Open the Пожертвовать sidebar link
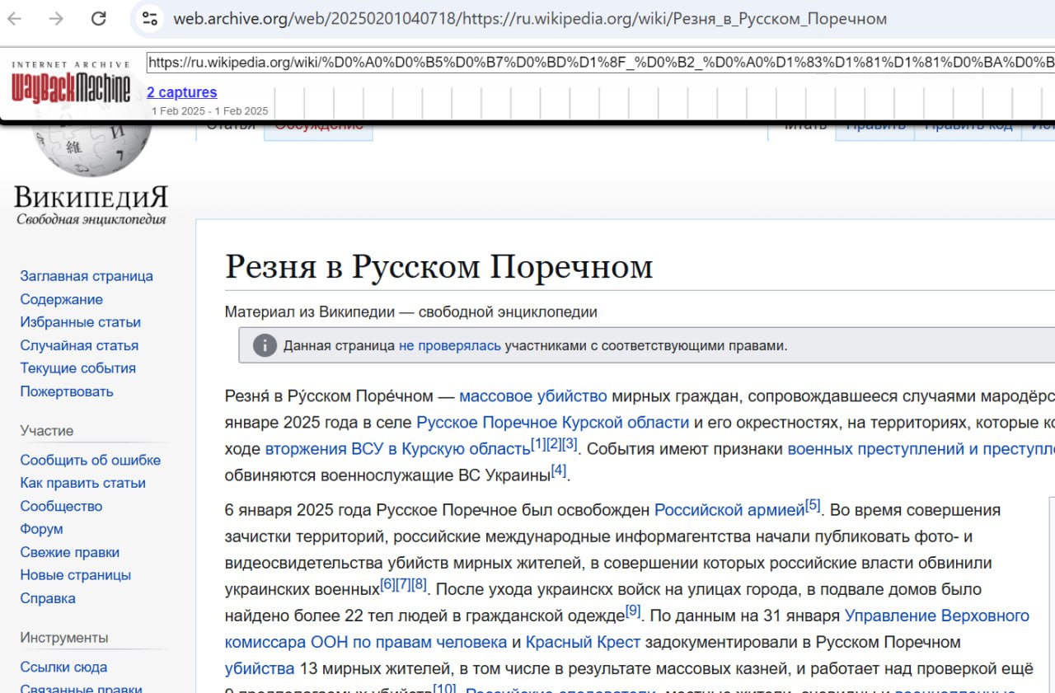This screenshot has height=693, width=1055. (x=67, y=391)
